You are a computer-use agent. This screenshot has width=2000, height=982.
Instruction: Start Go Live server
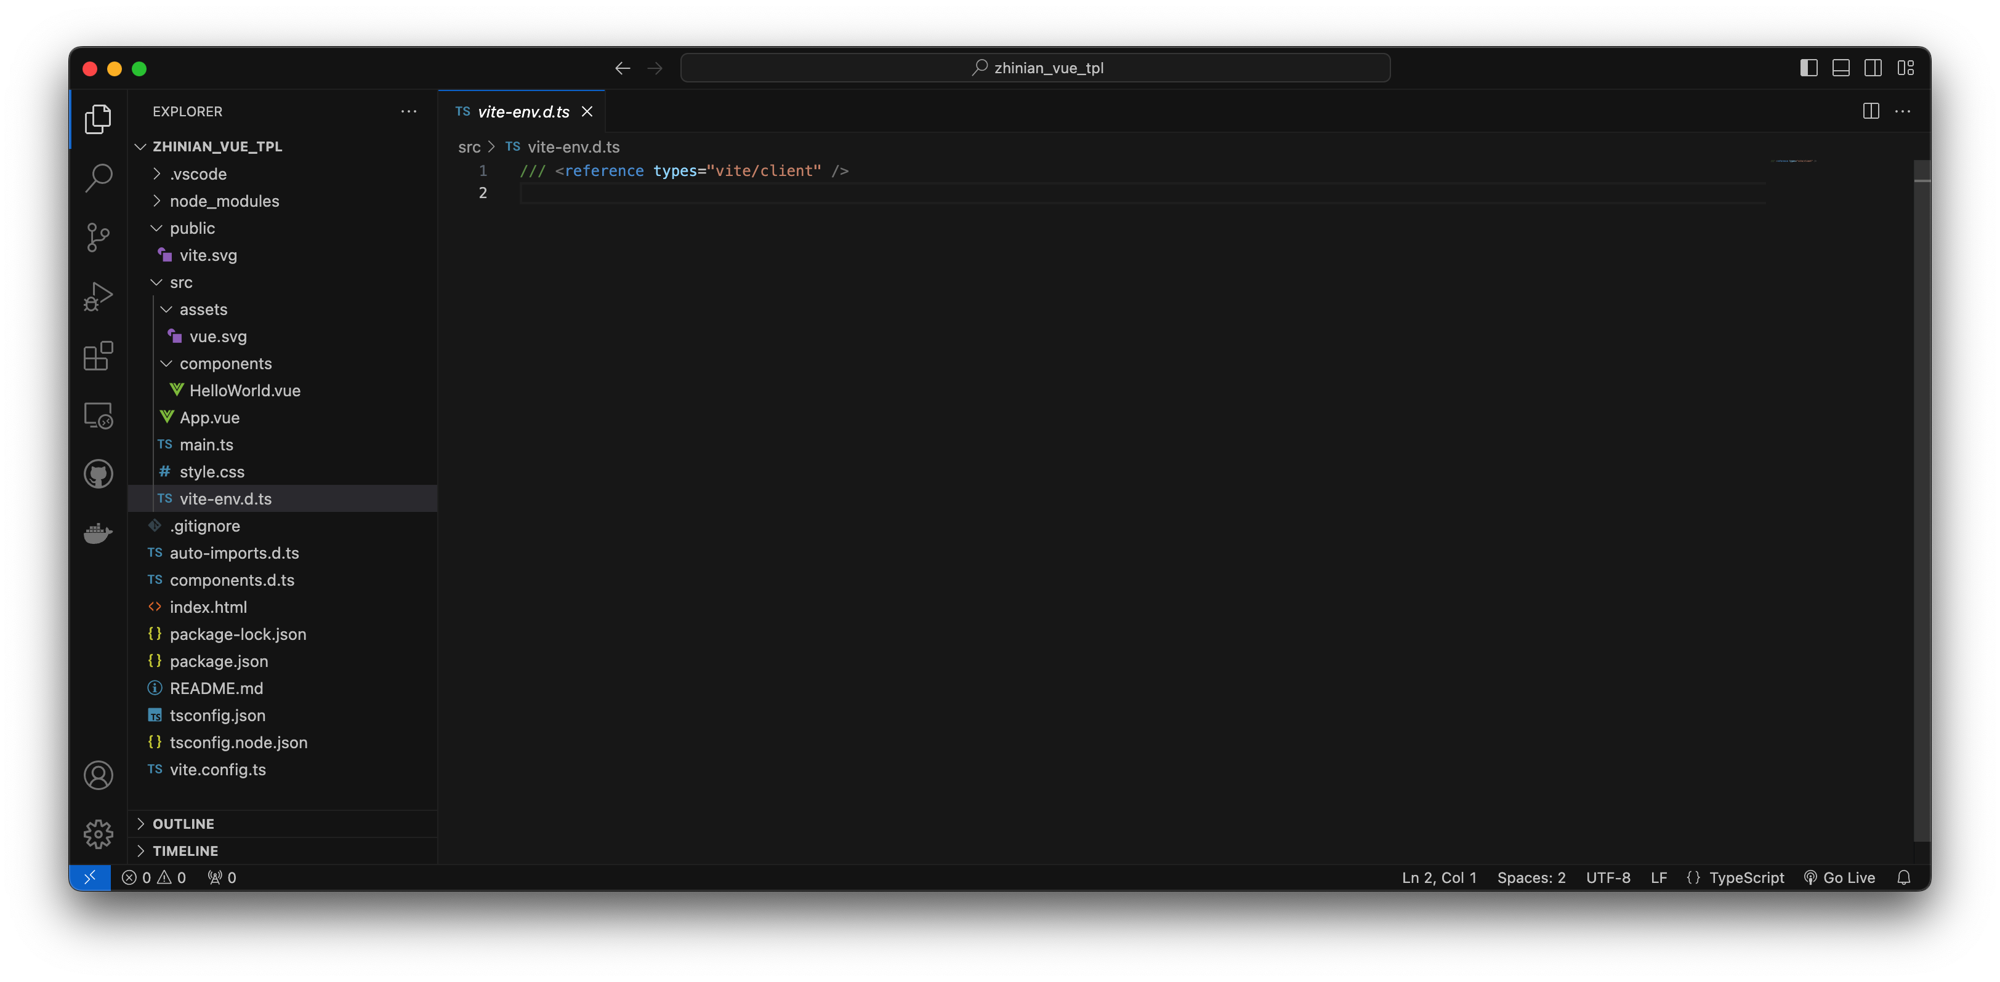point(1839,877)
